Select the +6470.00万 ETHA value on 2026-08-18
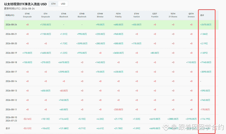 click(x=64, y=63)
